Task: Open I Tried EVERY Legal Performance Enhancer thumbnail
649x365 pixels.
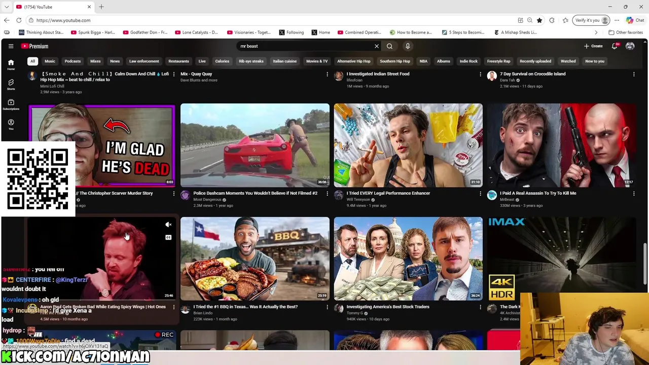Action: [x=408, y=145]
